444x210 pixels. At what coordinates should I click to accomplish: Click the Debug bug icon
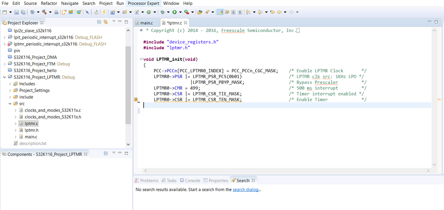pyautogui.click(x=163, y=12)
